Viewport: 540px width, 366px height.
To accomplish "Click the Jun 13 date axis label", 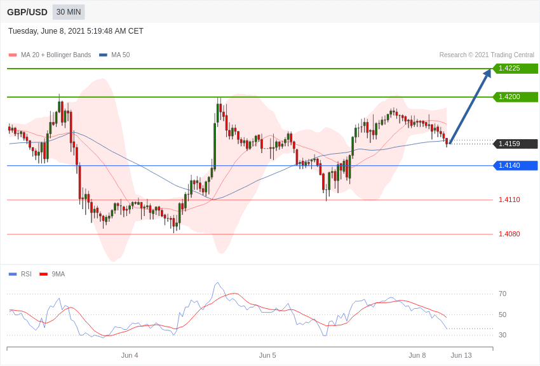I will coord(461,355).
